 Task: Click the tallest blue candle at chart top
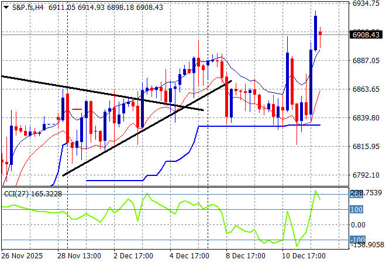click(x=316, y=32)
